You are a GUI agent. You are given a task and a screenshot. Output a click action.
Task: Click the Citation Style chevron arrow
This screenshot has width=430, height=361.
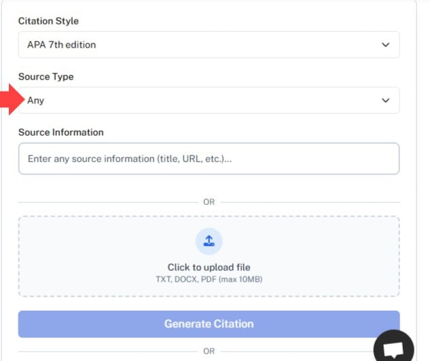click(385, 45)
